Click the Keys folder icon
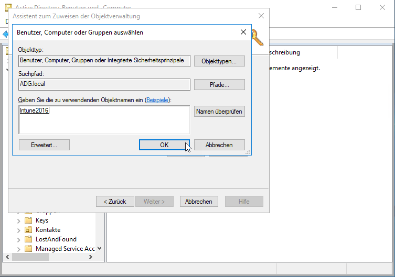This screenshot has height=277, width=395. [28, 220]
